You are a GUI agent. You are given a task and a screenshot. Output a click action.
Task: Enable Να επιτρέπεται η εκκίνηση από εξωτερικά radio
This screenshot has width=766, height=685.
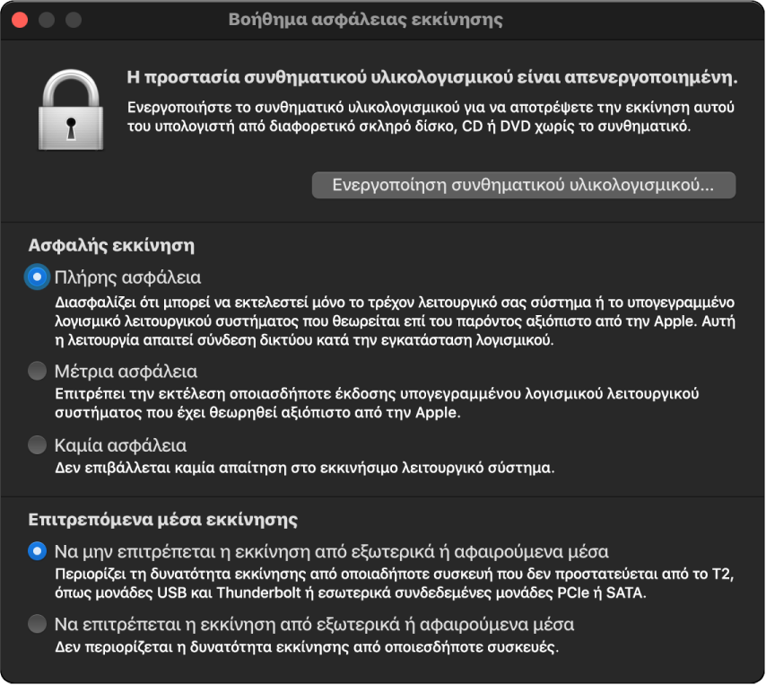tap(36, 624)
